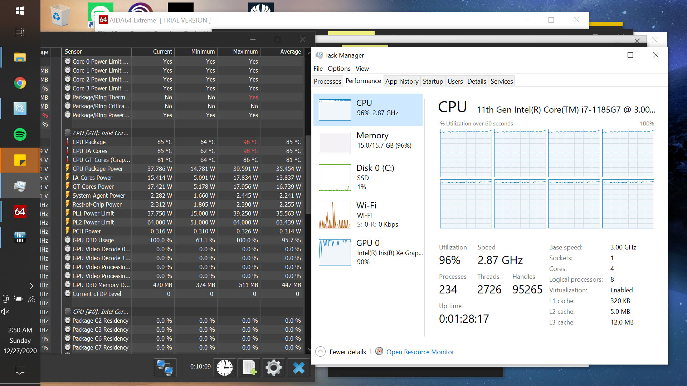Click the blue X close icon in sensor toolbar
Viewport: 687px width, 386px height.
(x=299, y=367)
